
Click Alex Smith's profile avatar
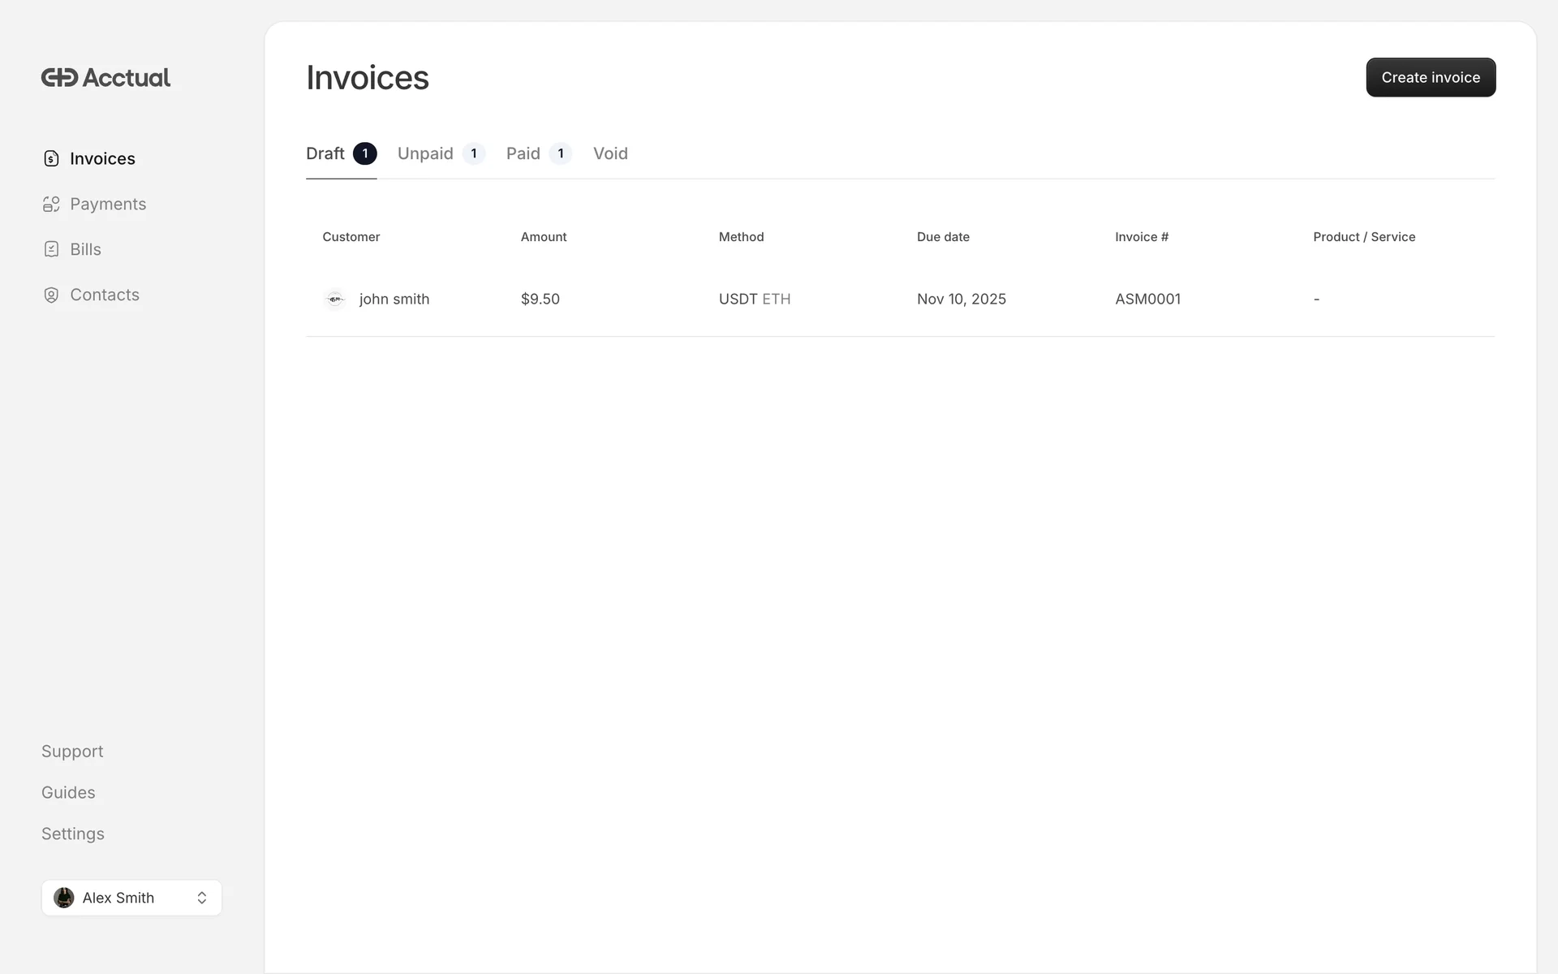(64, 898)
